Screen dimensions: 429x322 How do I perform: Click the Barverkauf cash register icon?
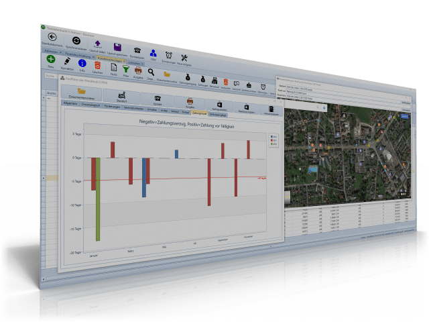pyautogui.click(x=214, y=80)
